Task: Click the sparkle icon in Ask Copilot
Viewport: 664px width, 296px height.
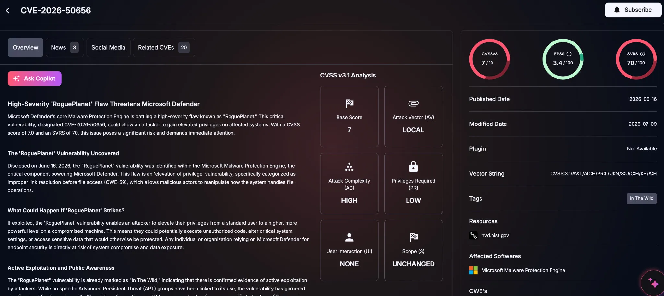Action: pyautogui.click(x=16, y=78)
